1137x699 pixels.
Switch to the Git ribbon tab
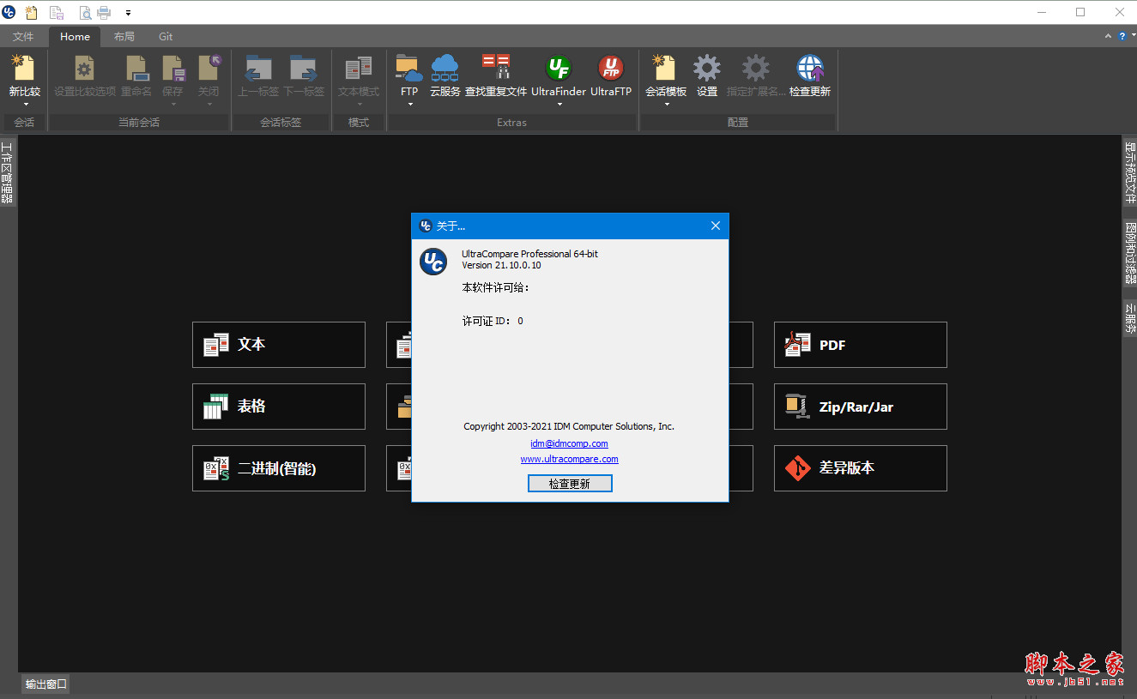coord(165,36)
